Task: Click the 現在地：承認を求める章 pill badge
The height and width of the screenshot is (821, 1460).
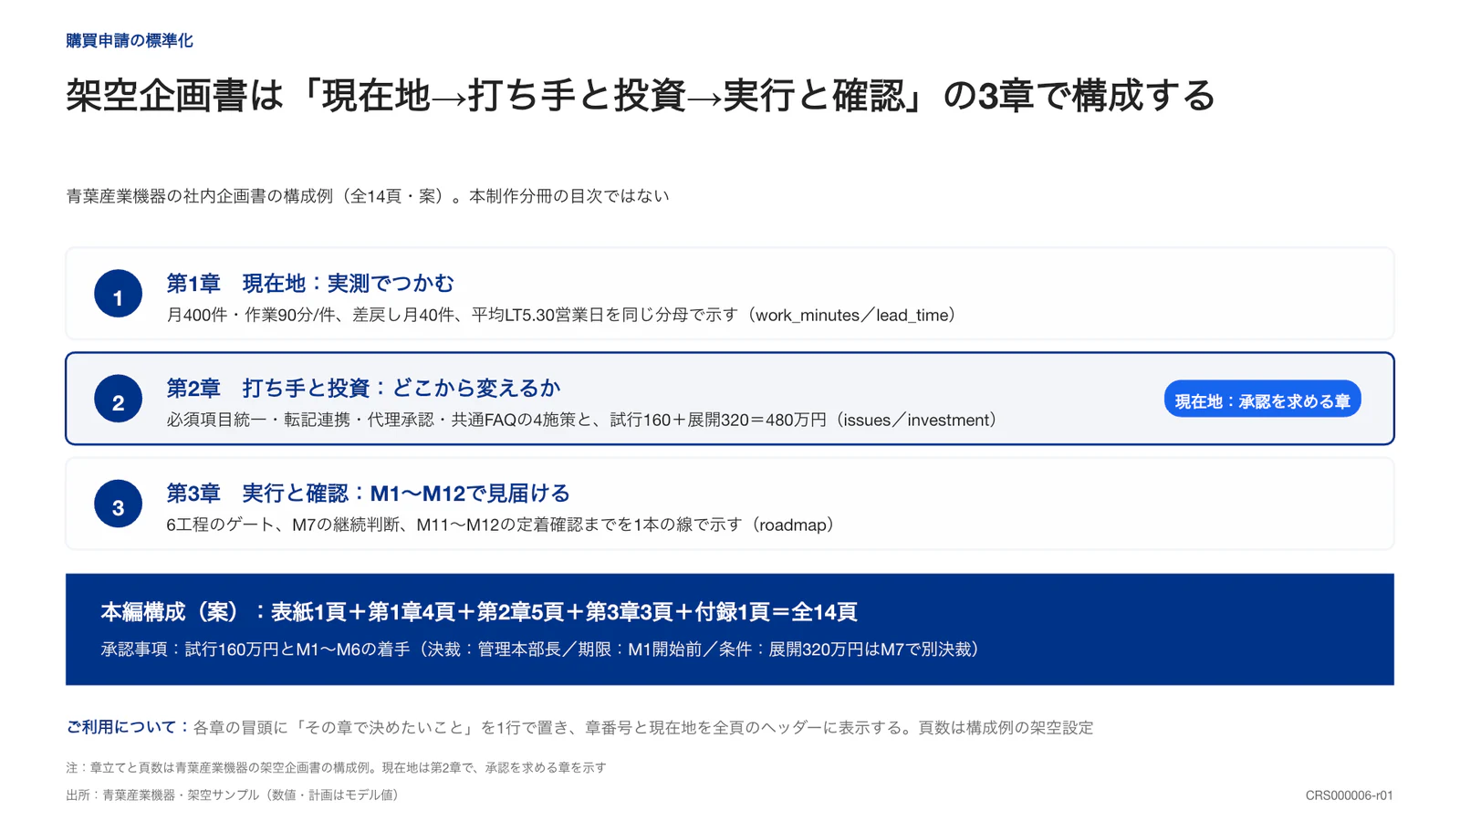Action: [x=1262, y=400]
